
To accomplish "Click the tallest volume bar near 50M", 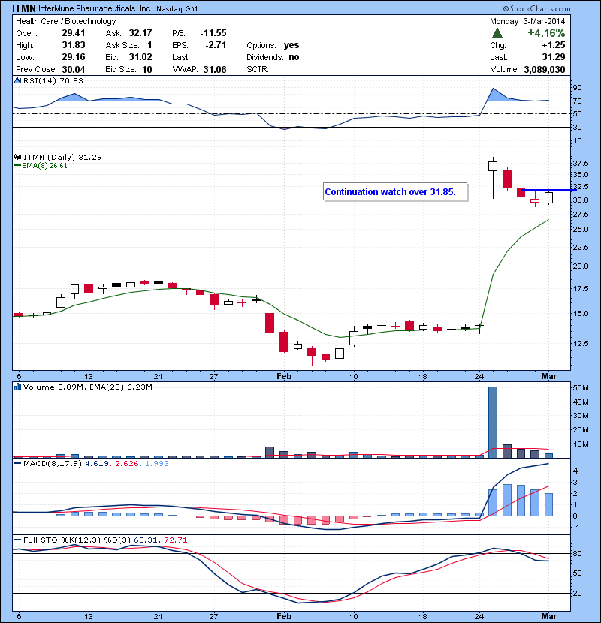I will pyautogui.click(x=492, y=422).
